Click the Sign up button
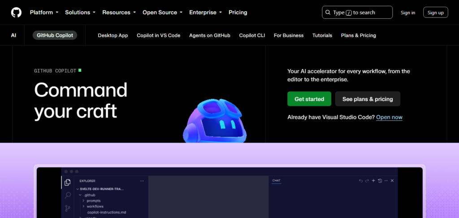The width and height of the screenshot is (459, 218). [436, 13]
